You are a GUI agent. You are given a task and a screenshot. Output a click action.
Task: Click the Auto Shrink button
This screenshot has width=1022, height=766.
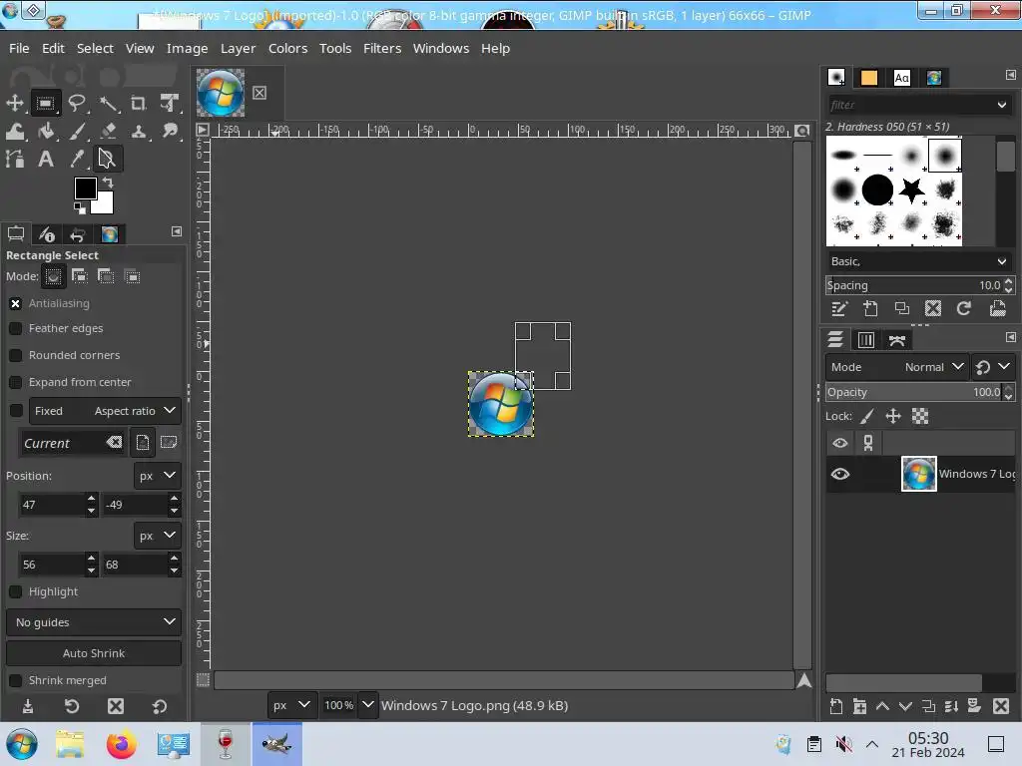(x=94, y=653)
